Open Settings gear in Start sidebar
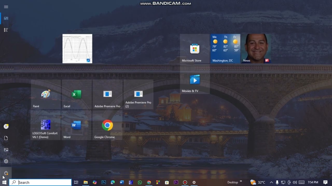The image size is (332, 186). pyautogui.click(x=6, y=161)
